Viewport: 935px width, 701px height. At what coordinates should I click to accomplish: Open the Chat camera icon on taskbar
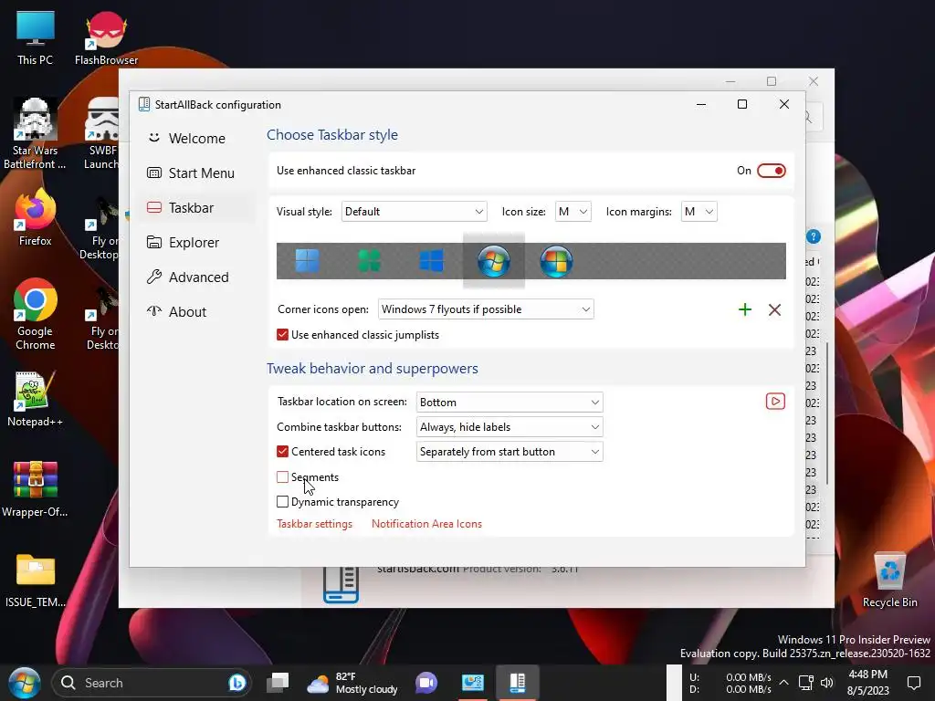[426, 683]
